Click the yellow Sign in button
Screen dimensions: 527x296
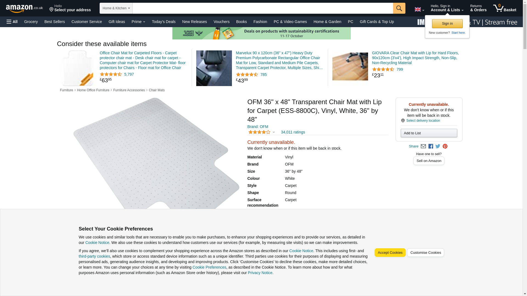(x=447, y=24)
